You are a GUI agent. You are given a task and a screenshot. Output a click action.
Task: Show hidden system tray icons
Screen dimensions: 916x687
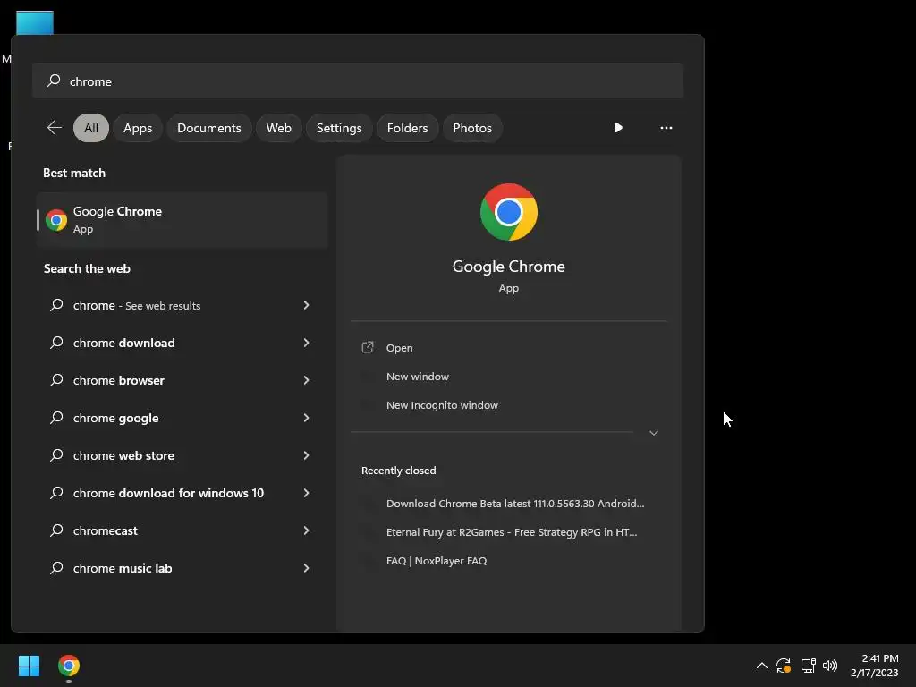(762, 666)
